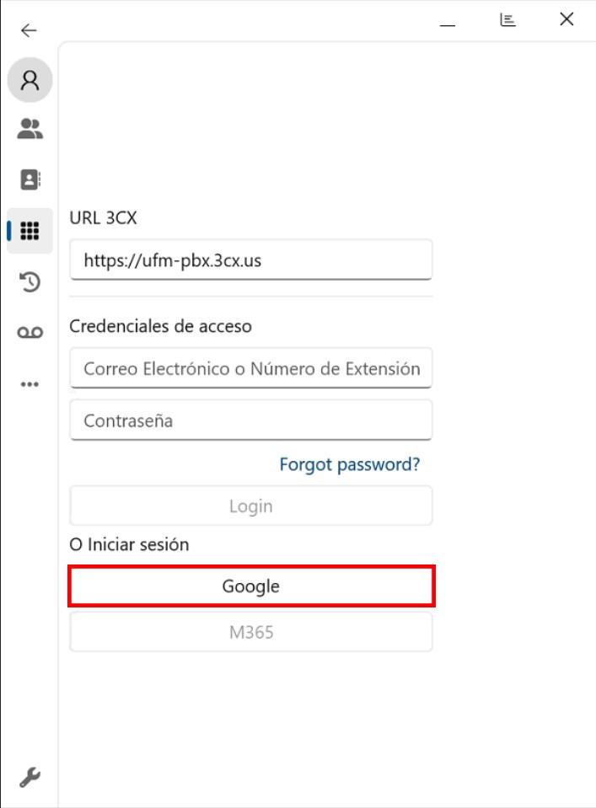Open the user profile icon
596x808 pixels.
(x=30, y=80)
